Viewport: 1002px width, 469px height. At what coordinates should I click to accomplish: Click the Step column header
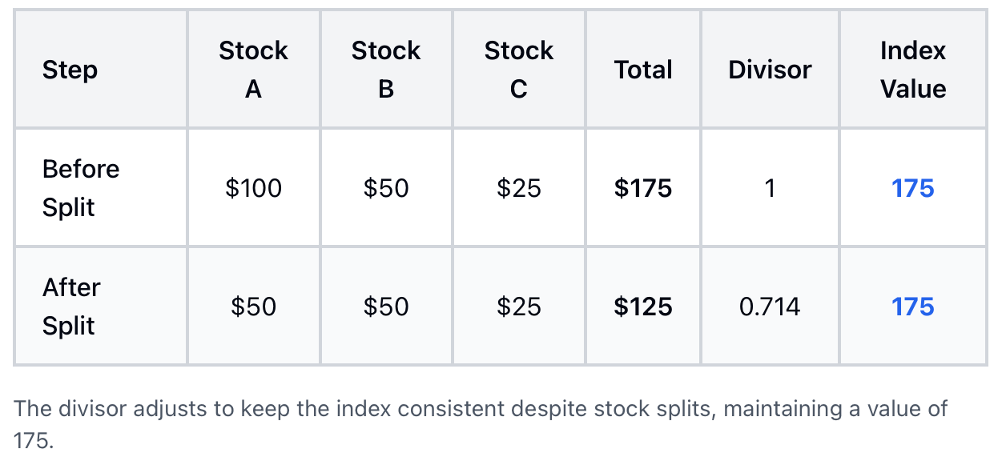tap(70, 70)
